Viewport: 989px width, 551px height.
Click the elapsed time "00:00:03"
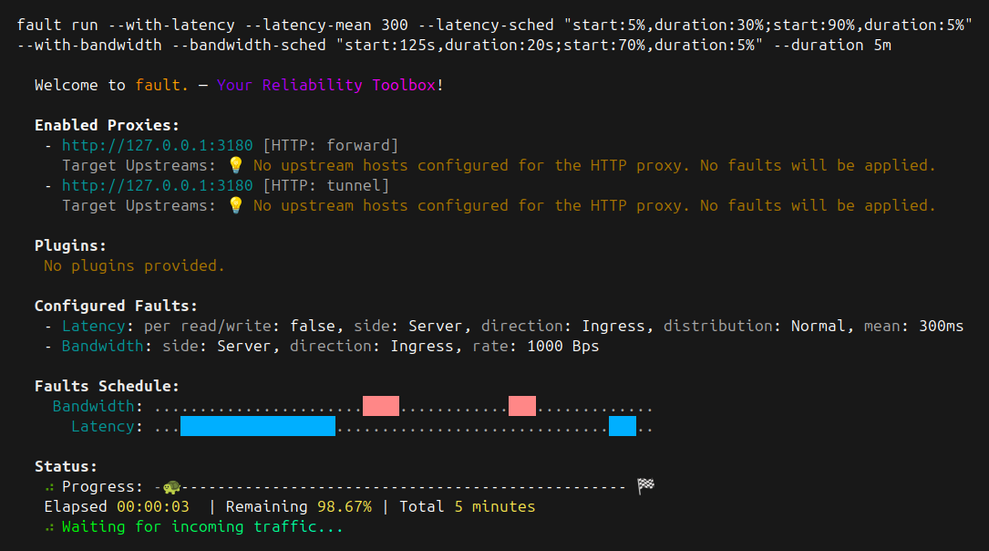(152, 507)
